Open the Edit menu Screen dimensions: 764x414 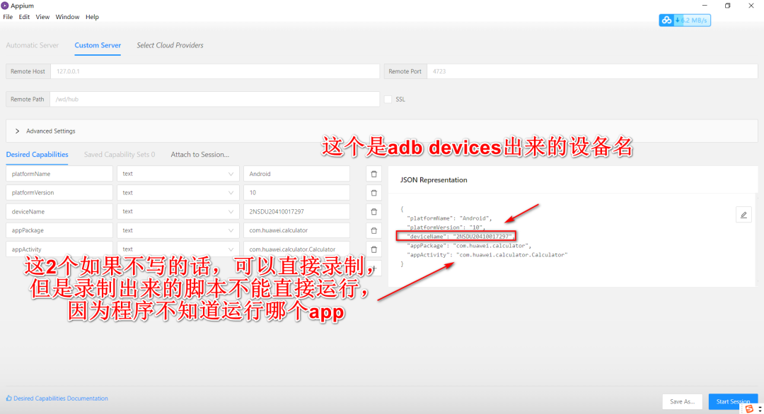pos(24,17)
